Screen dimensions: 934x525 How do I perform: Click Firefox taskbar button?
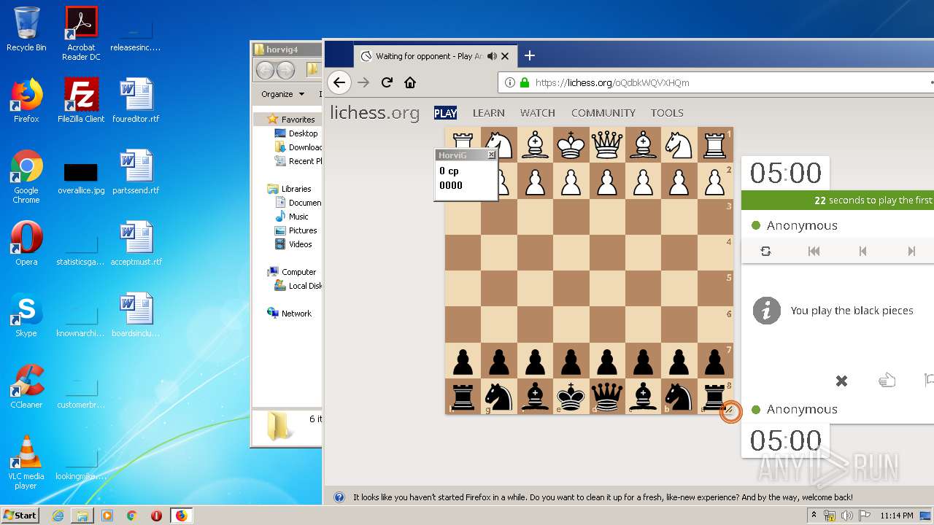click(181, 516)
